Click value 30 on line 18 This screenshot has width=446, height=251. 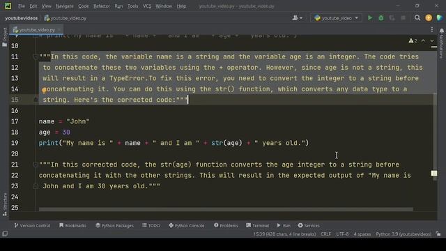pyautogui.click(x=66, y=132)
